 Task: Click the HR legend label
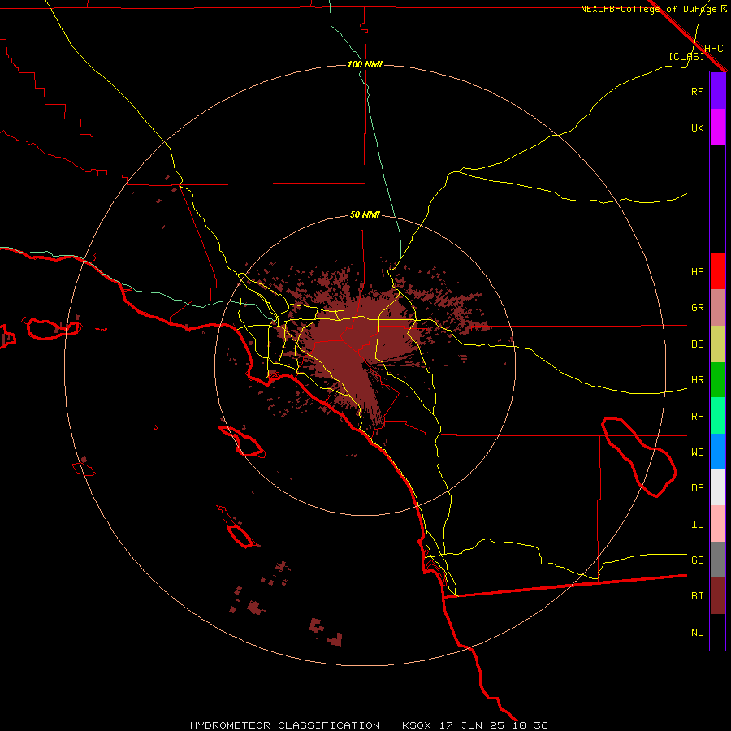tap(697, 380)
